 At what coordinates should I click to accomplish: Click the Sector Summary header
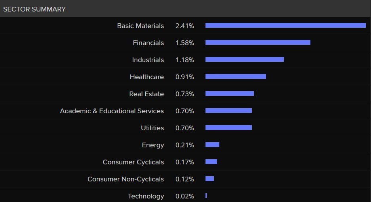click(x=34, y=9)
